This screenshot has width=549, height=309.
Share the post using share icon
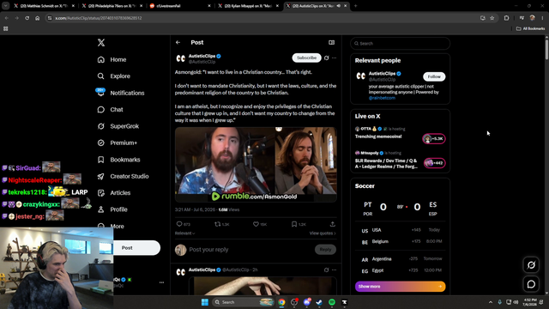(x=332, y=224)
